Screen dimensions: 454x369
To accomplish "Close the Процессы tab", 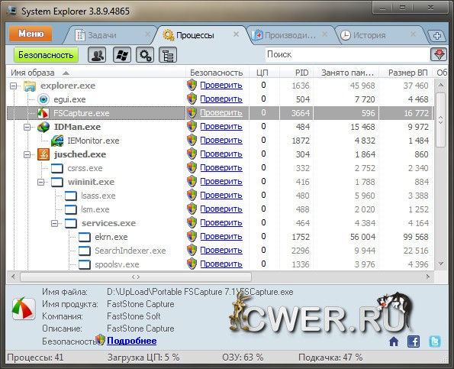I will 236,34.
